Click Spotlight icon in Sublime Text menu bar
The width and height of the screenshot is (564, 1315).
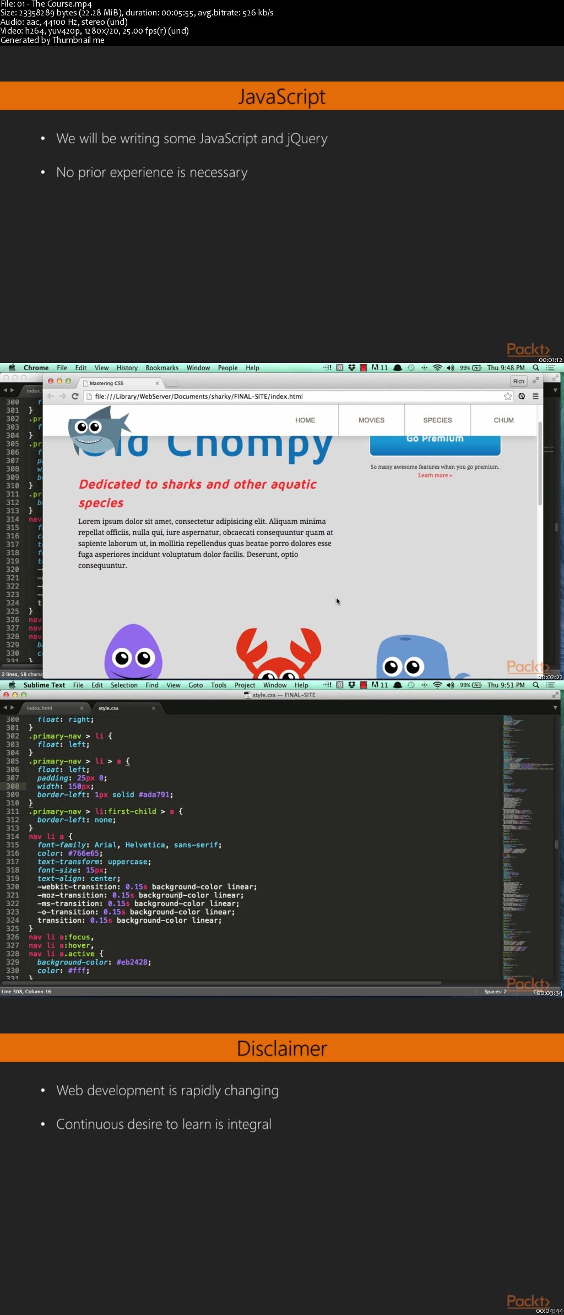tap(535, 685)
